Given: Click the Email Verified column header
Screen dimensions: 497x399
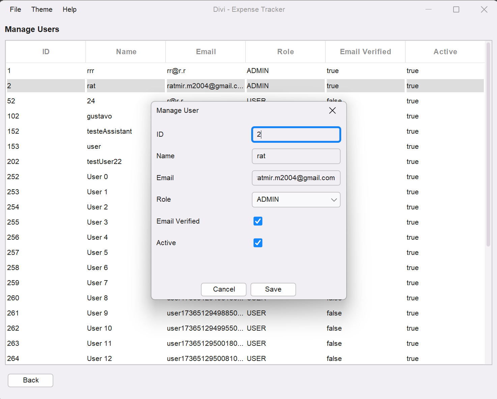Looking at the screenshot, I should tap(366, 52).
